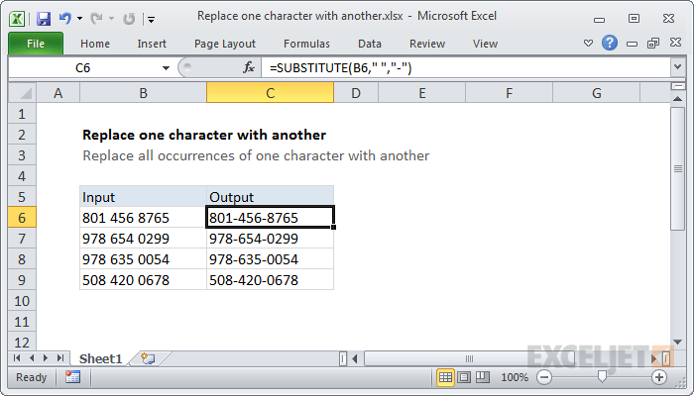The width and height of the screenshot is (694, 396).
Task: Expand the Name Box dropdown arrow
Action: pos(166,68)
